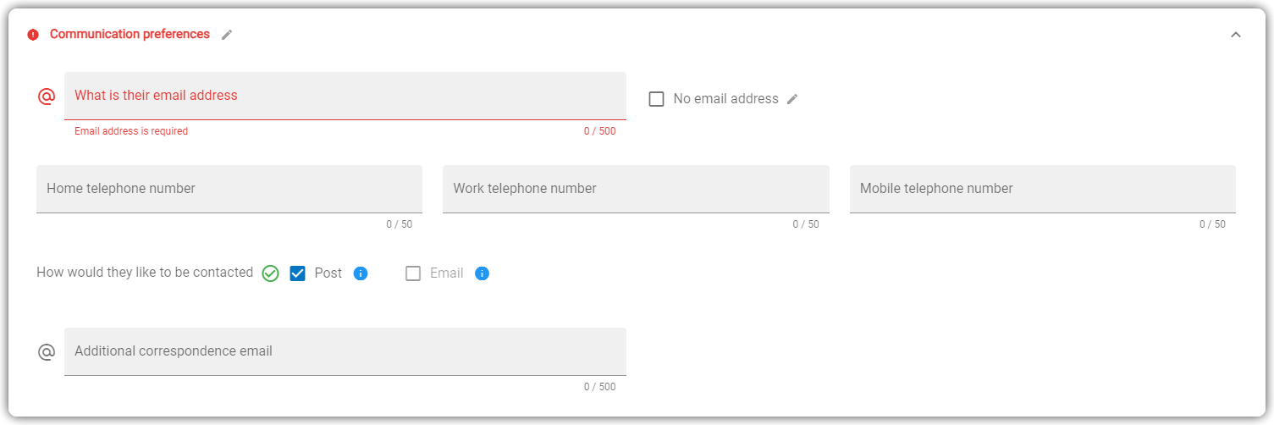Open the info icon next to Email
The image size is (1274, 425).
482,273
